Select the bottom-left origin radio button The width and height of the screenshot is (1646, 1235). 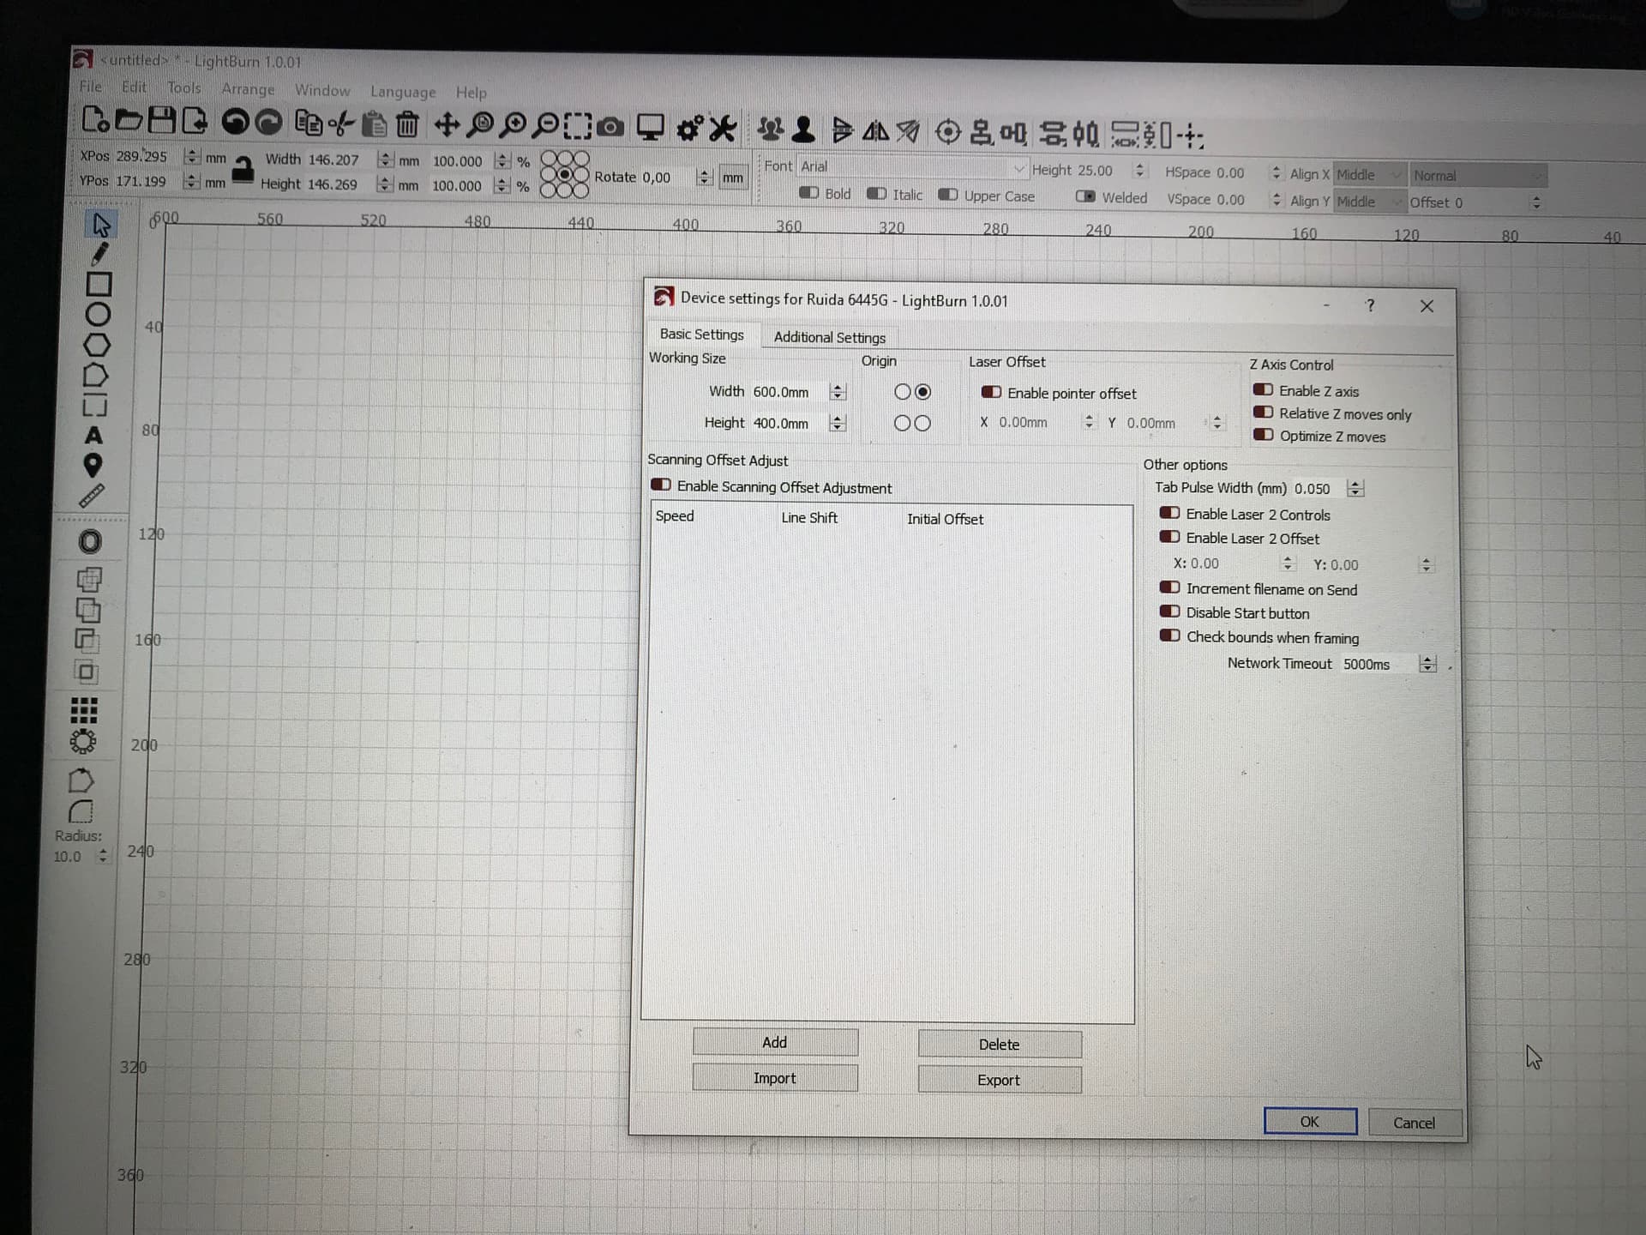[902, 423]
